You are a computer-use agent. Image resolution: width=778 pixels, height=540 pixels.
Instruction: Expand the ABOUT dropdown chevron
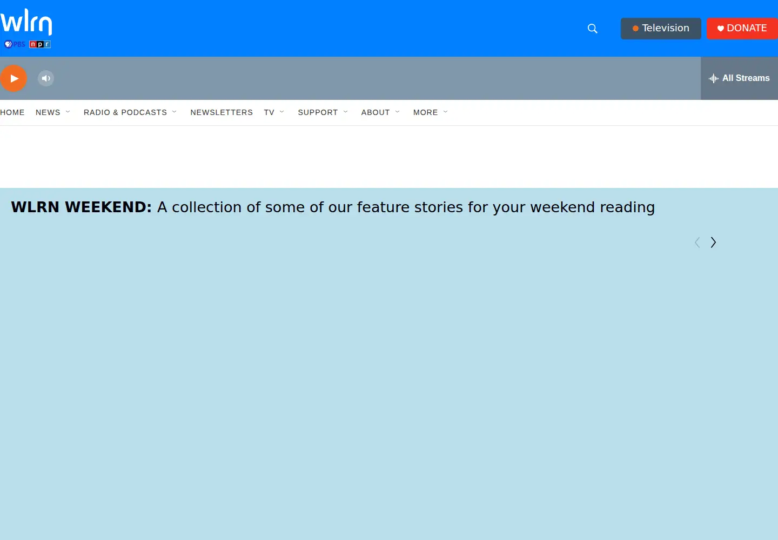[398, 112]
